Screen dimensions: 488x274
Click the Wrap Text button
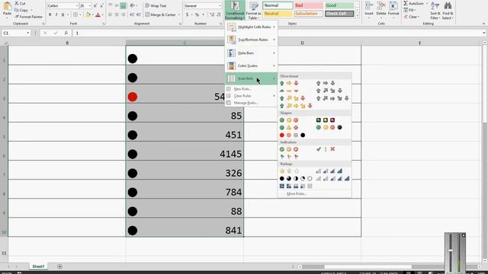156,5
